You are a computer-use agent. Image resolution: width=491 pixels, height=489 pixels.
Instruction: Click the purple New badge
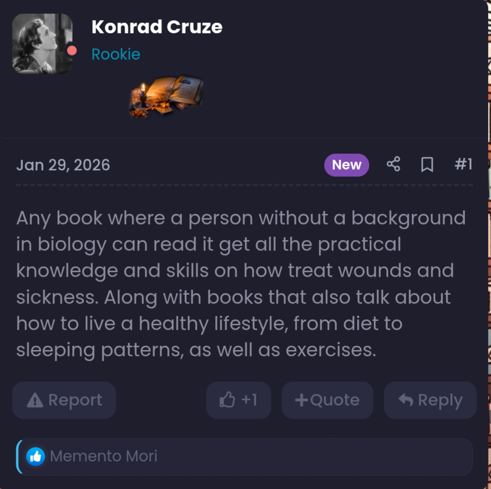click(x=346, y=165)
